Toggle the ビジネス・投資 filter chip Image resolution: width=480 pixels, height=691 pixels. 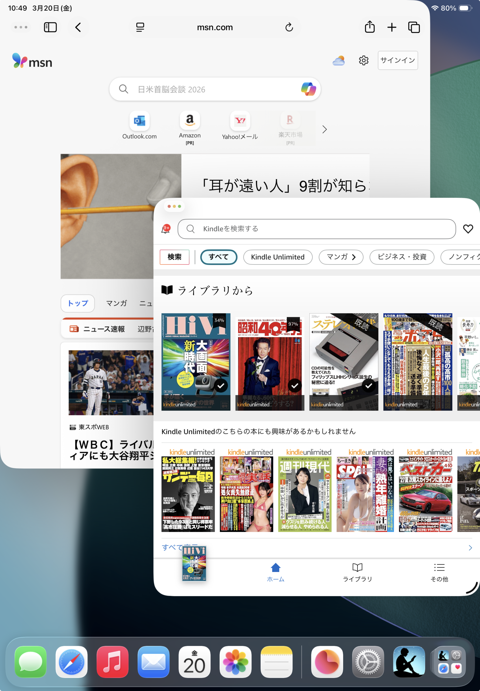(401, 257)
